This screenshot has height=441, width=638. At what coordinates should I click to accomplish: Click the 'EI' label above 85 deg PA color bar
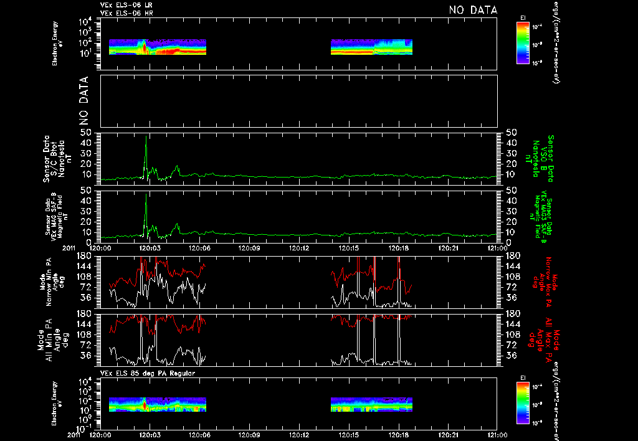523,378
